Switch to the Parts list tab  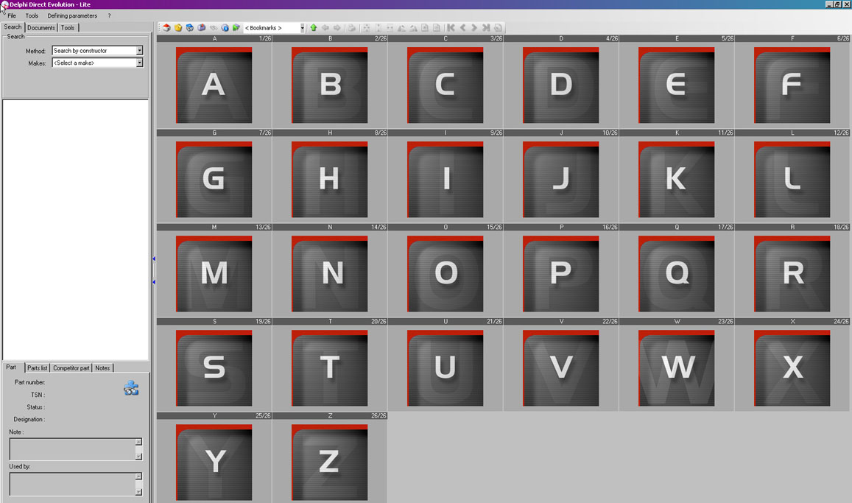pos(37,368)
